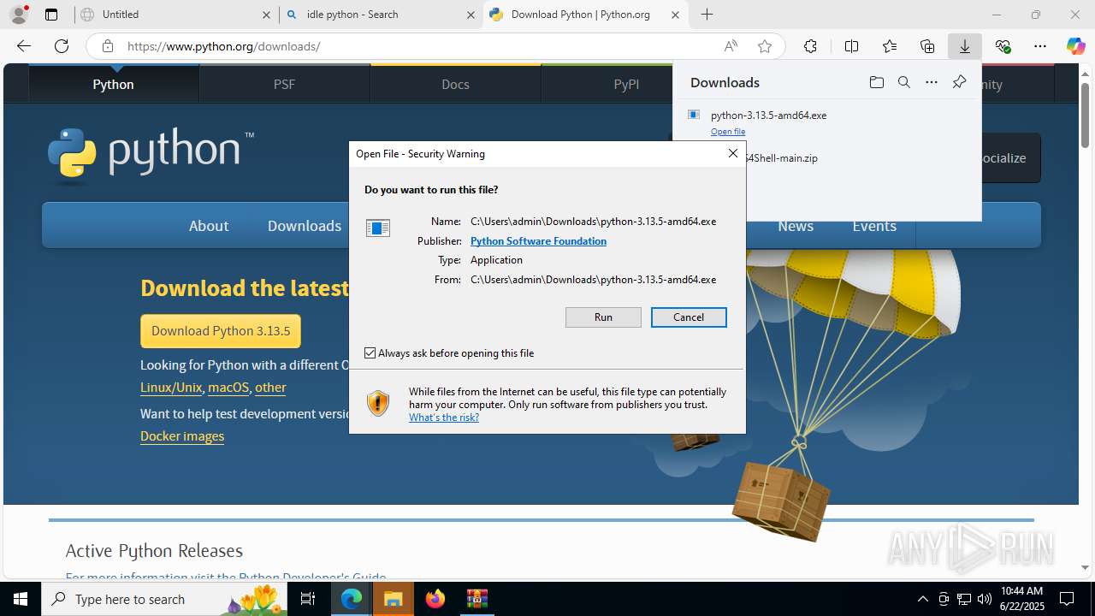Open the News navigation menu
The width and height of the screenshot is (1095, 616).
tap(796, 226)
